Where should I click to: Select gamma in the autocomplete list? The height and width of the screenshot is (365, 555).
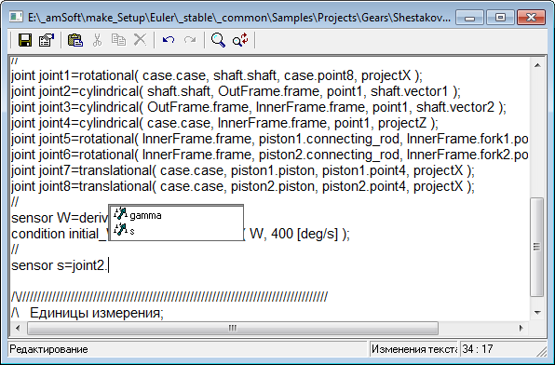pos(176,215)
